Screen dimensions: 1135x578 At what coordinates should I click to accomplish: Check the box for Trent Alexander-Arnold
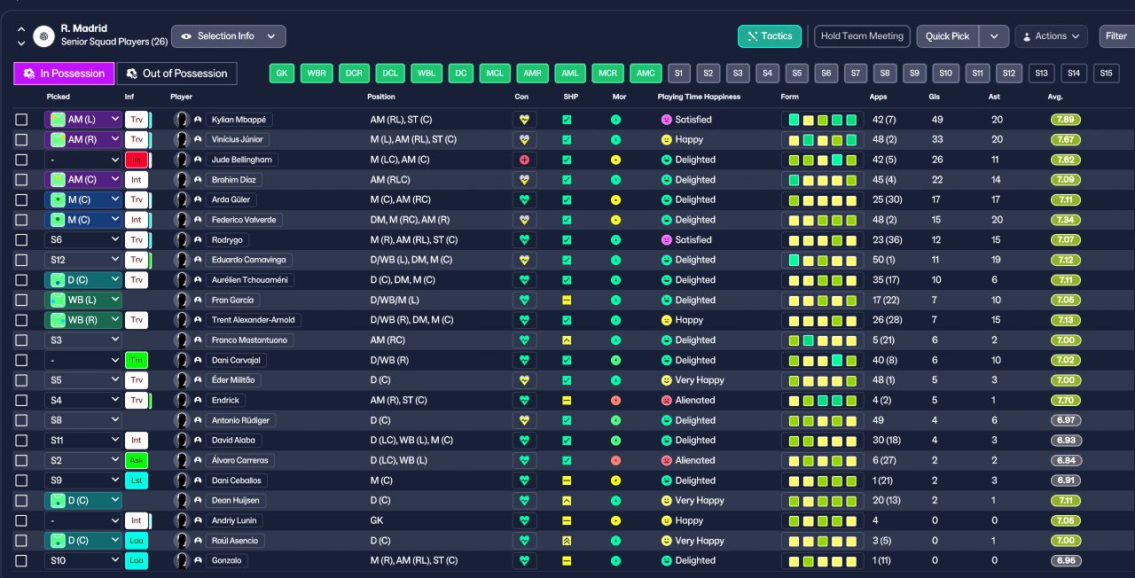(x=21, y=320)
